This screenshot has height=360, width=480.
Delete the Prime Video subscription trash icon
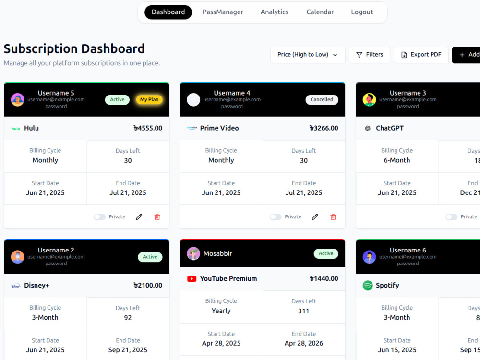(334, 217)
